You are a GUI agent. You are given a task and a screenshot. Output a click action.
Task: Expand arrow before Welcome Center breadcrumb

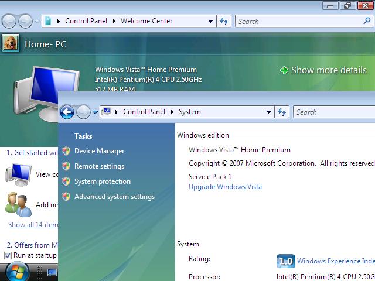[x=114, y=21]
